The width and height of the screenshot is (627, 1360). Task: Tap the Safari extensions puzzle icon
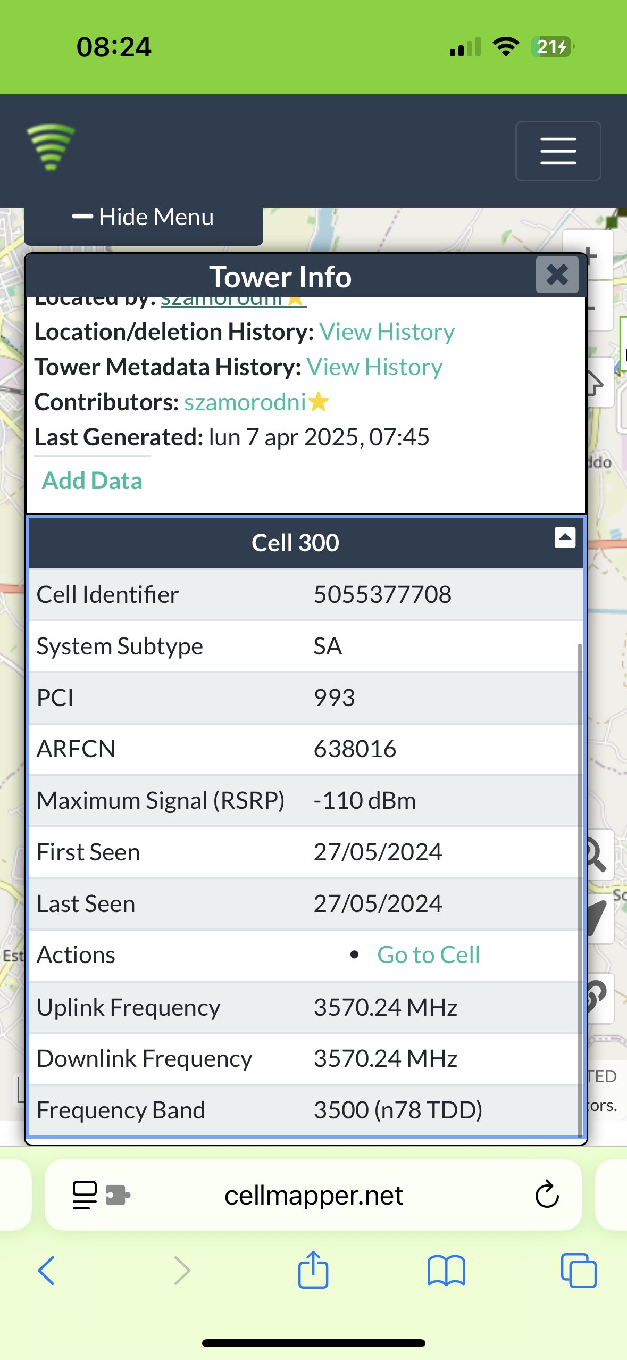(118, 1195)
